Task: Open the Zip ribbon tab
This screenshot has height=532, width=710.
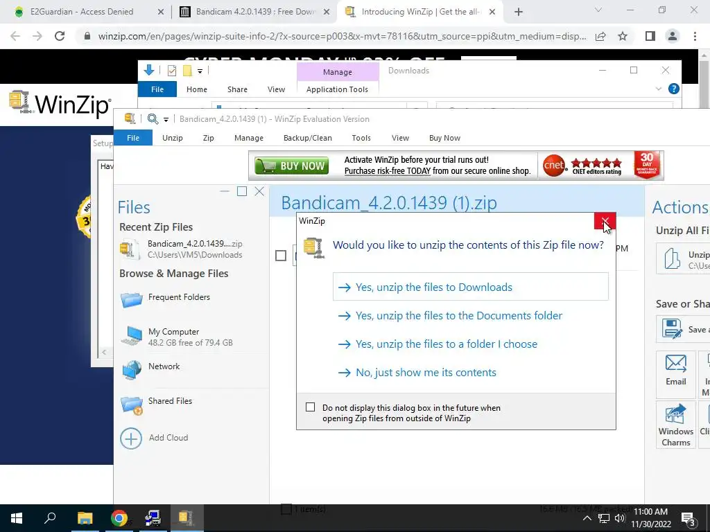Action: (x=208, y=138)
